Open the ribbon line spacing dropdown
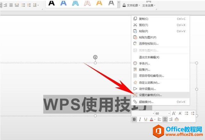Viewport: 205px width, 140px height. 36,5
